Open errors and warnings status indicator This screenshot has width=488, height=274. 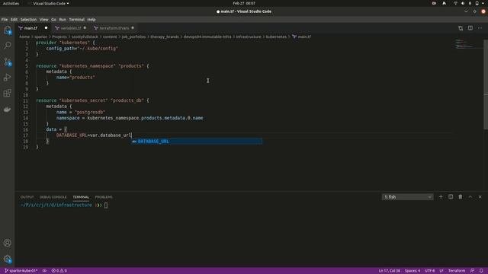59,271
